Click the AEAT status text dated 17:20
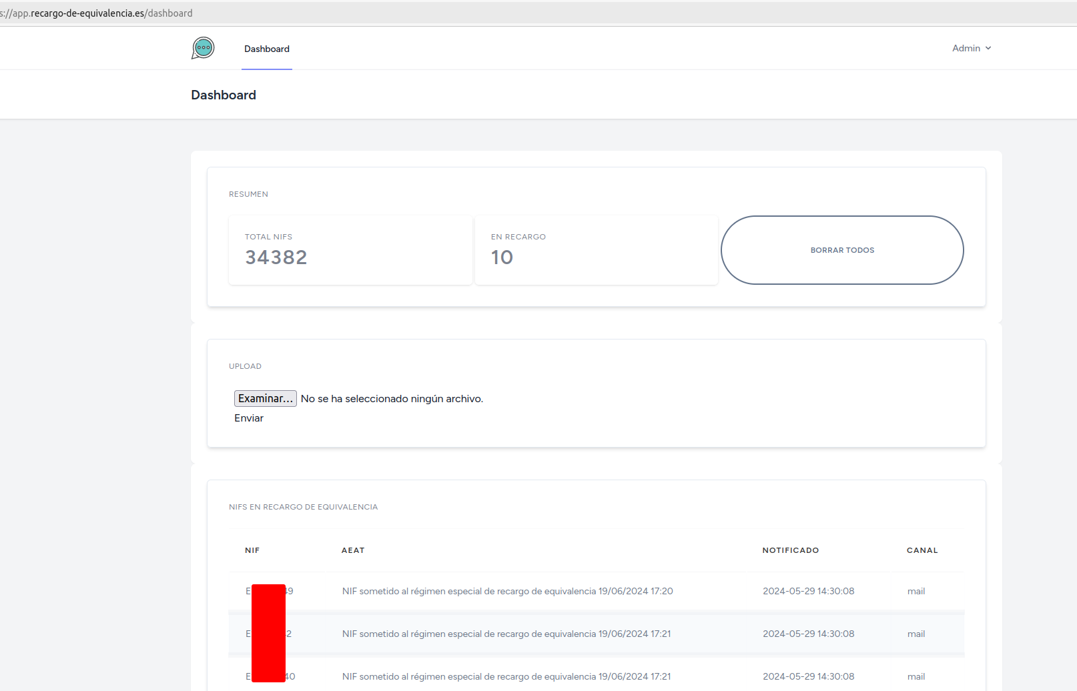The height and width of the screenshot is (691, 1077). point(507,591)
